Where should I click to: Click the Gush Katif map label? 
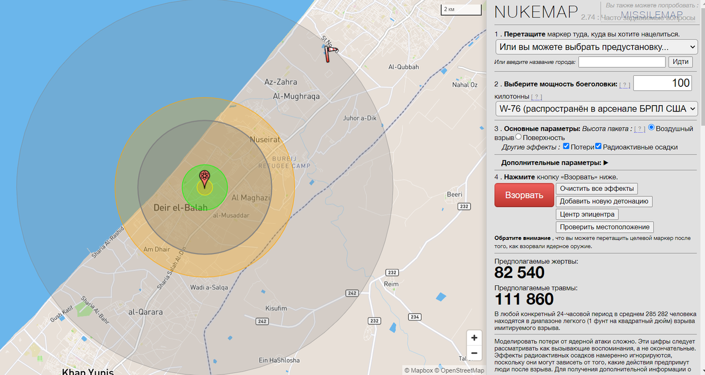[61, 314]
